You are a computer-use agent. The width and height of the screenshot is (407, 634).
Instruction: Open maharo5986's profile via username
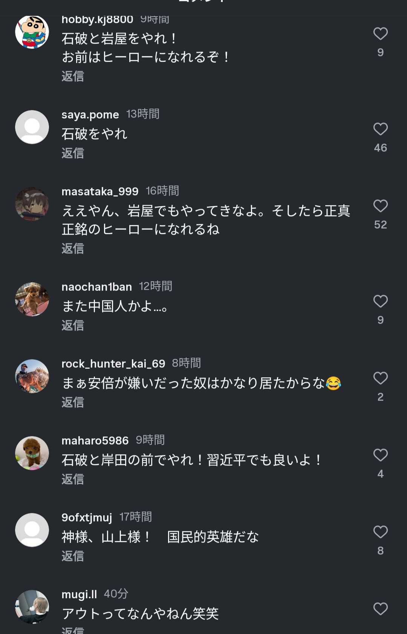pos(95,441)
